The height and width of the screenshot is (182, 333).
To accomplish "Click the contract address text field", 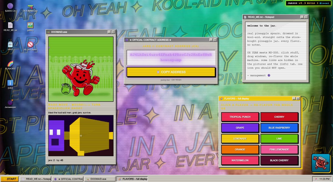I will pyautogui.click(x=171, y=57).
